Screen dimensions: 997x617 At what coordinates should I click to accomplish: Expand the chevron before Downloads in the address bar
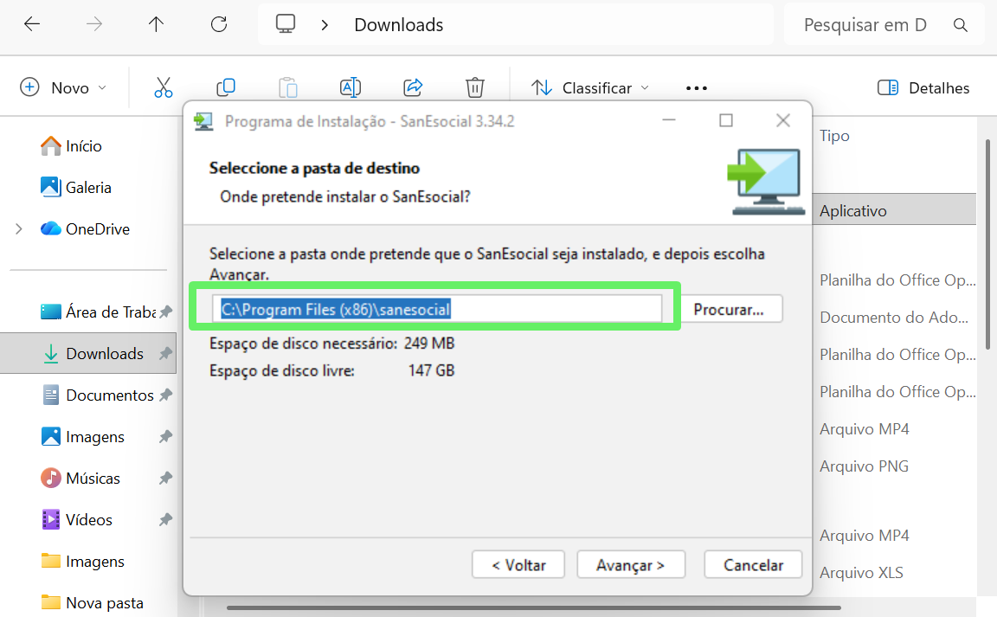(x=325, y=25)
